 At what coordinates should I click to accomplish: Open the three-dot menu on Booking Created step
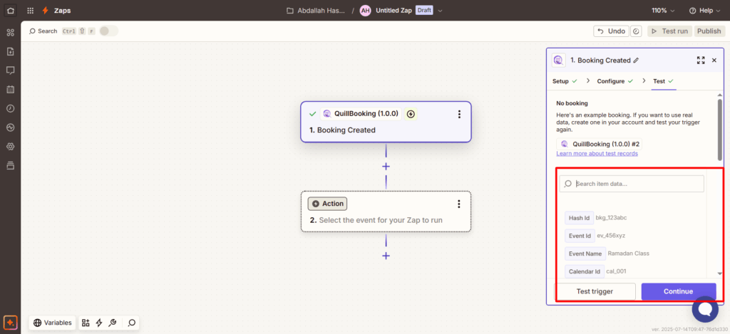pyautogui.click(x=459, y=114)
